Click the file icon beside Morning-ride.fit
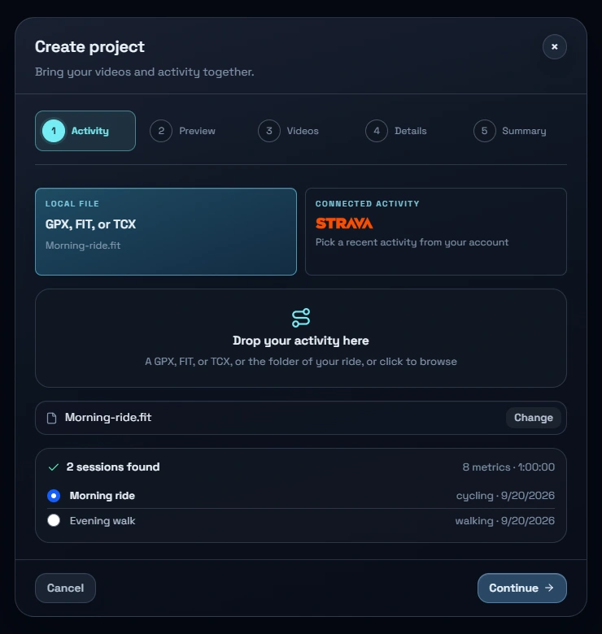 pyautogui.click(x=51, y=418)
